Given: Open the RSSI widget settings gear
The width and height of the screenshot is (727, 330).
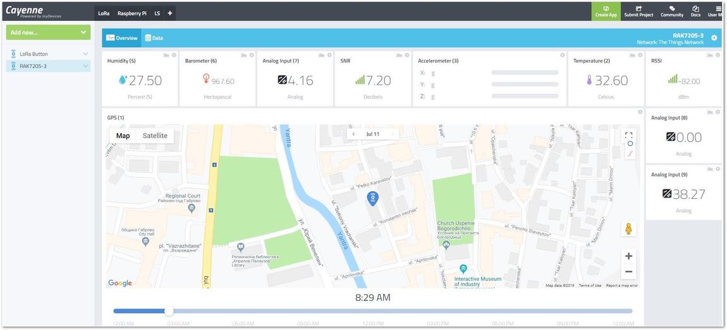Looking at the screenshot, I should [718, 55].
